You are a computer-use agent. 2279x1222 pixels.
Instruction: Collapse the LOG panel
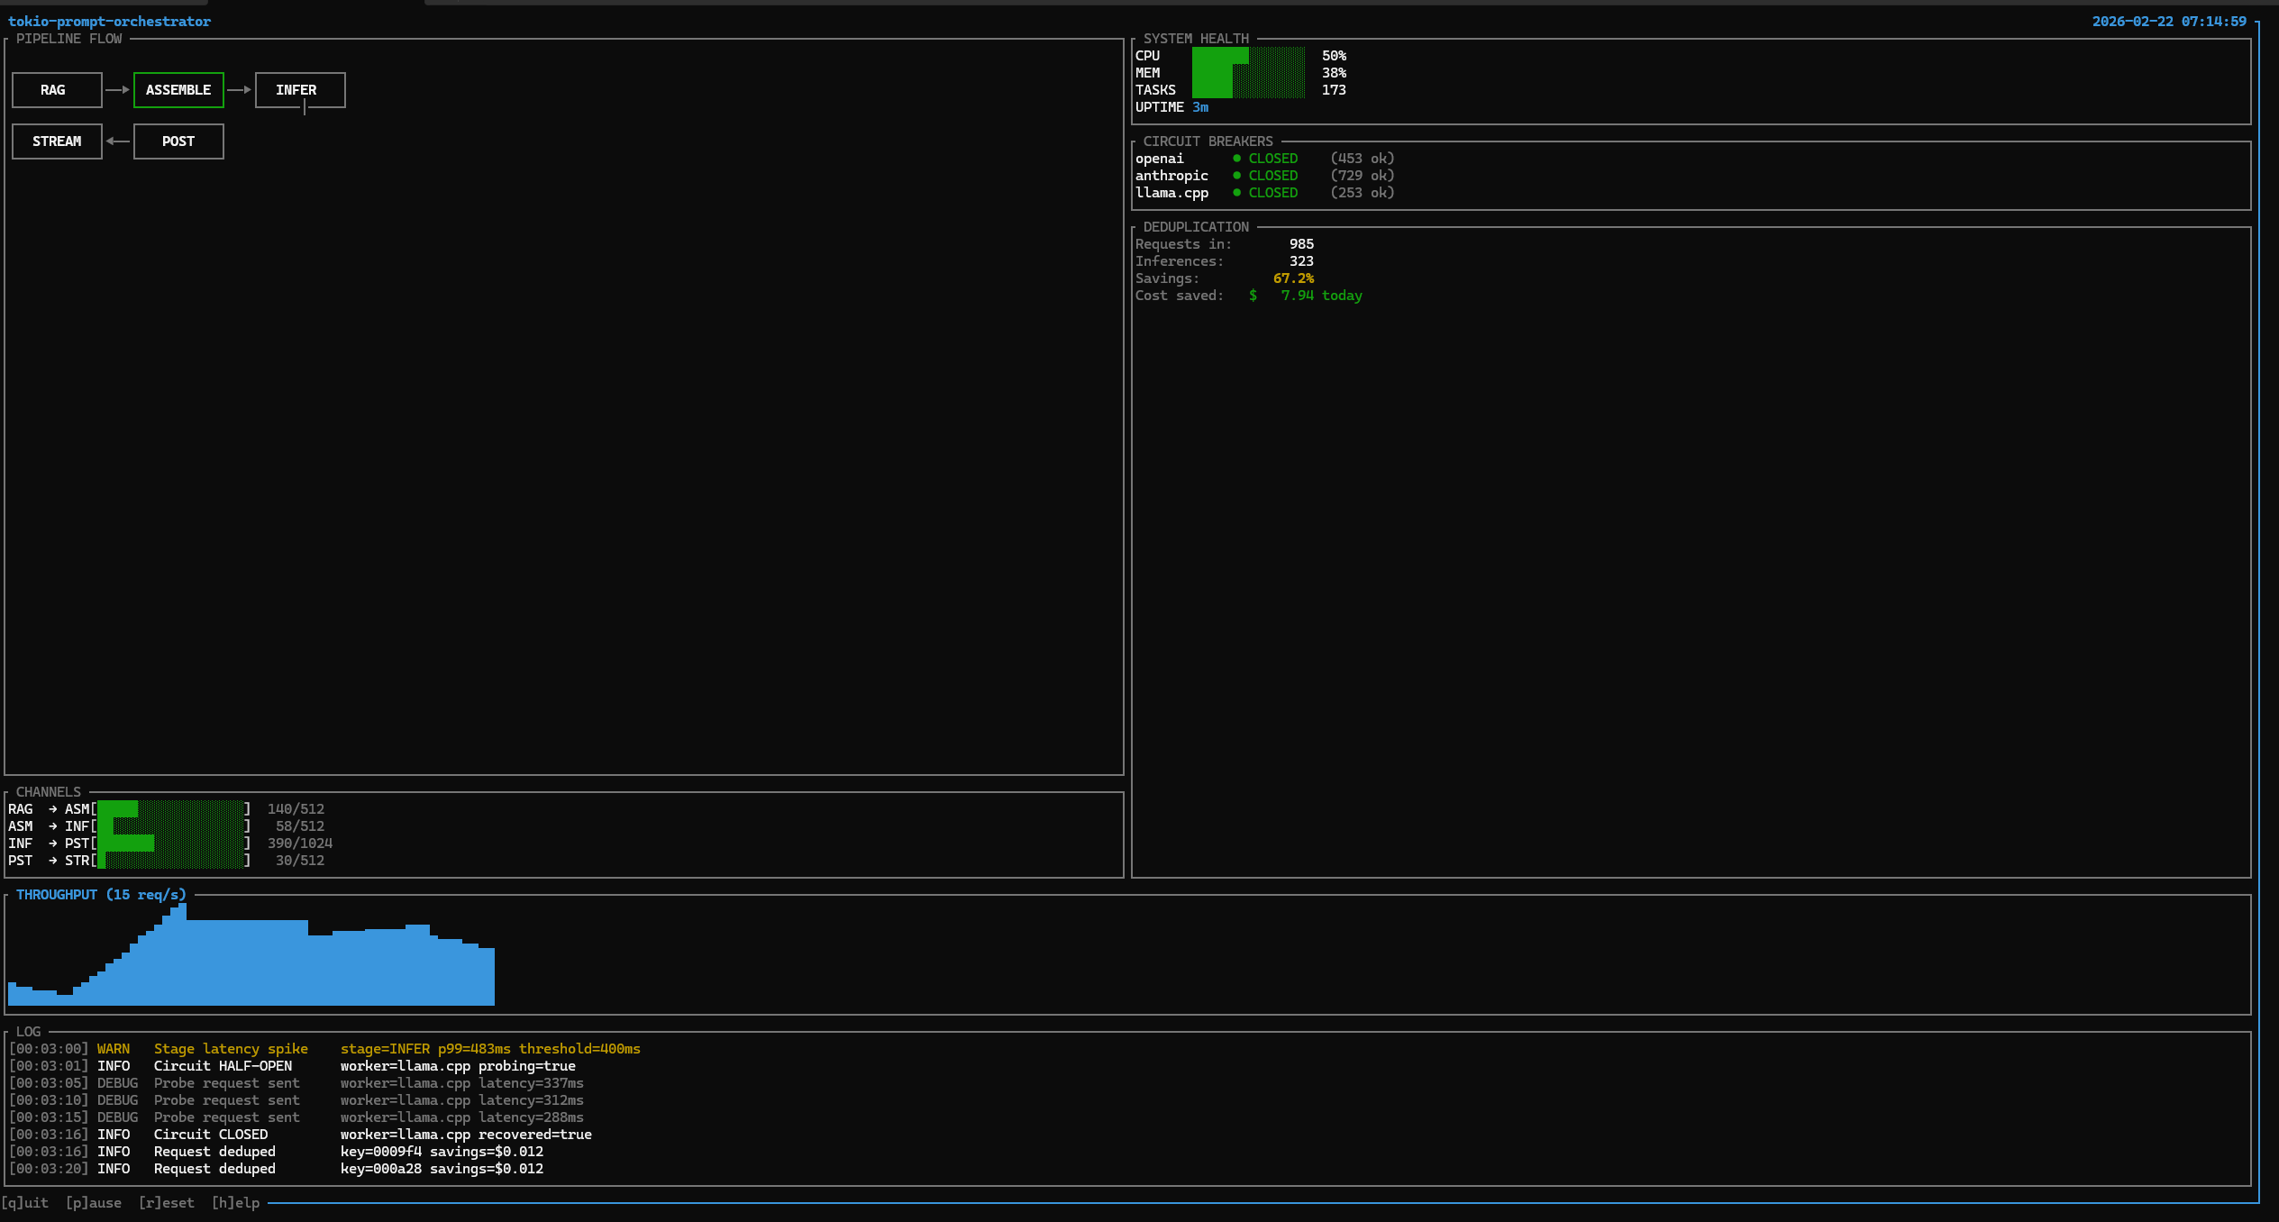[x=28, y=1031]
